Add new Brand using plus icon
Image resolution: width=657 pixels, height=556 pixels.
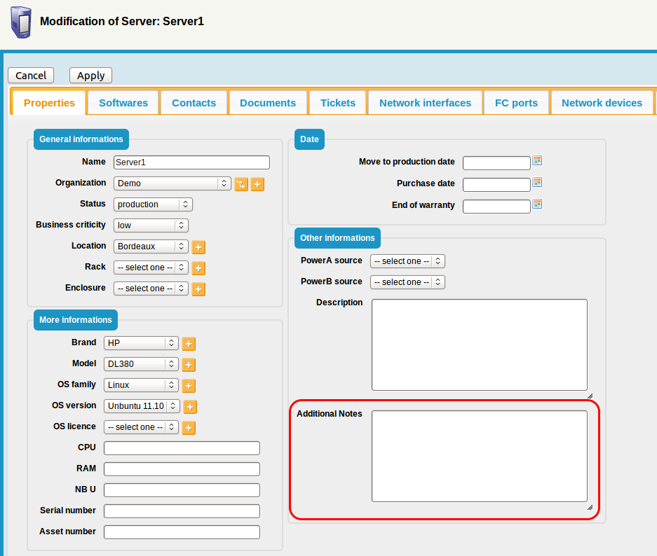[x=189, y=344]
